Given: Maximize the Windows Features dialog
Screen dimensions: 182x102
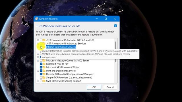Looking at the screenshot, I should pyautogui.click(x=106, y=19).
